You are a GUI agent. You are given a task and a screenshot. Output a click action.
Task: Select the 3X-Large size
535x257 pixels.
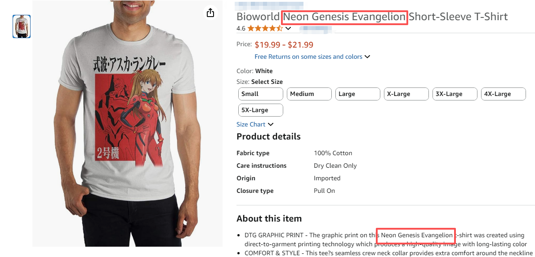point(455,94)
